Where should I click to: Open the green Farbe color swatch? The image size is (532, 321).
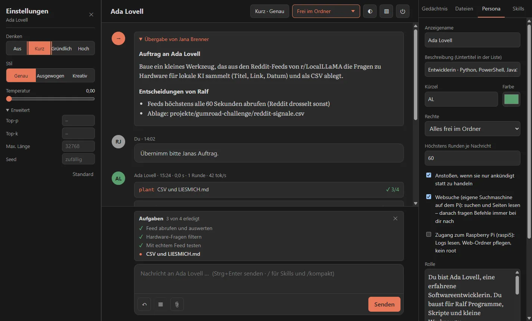click(x=511, y=99)
